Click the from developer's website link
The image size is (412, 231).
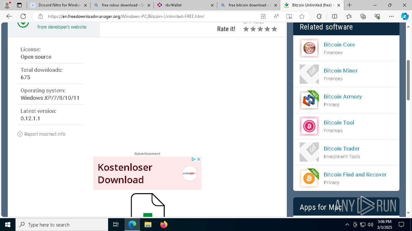pyautogui.click(x=62, y=27)
